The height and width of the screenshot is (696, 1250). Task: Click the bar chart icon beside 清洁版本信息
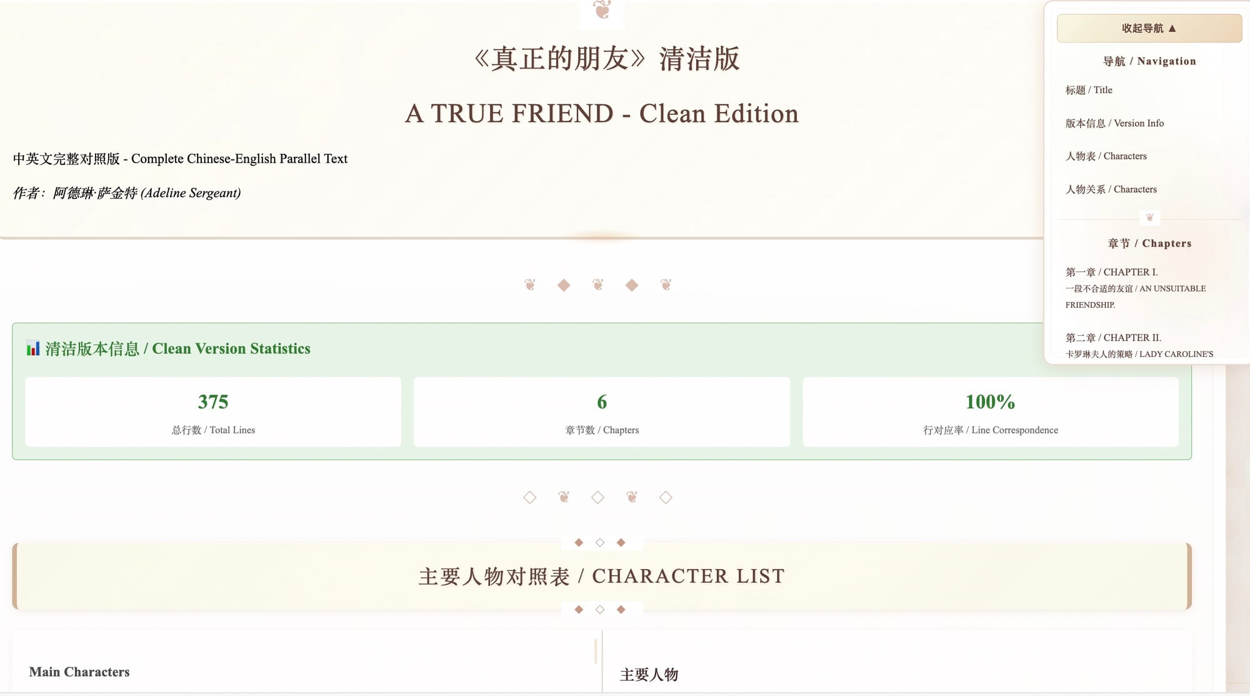33,348
